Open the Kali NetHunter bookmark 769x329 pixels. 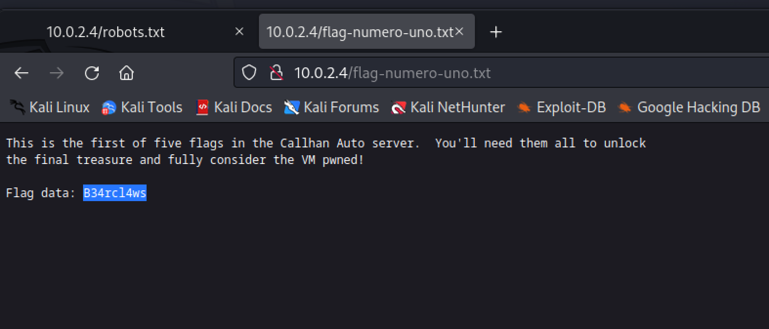(x=448, y=107)
